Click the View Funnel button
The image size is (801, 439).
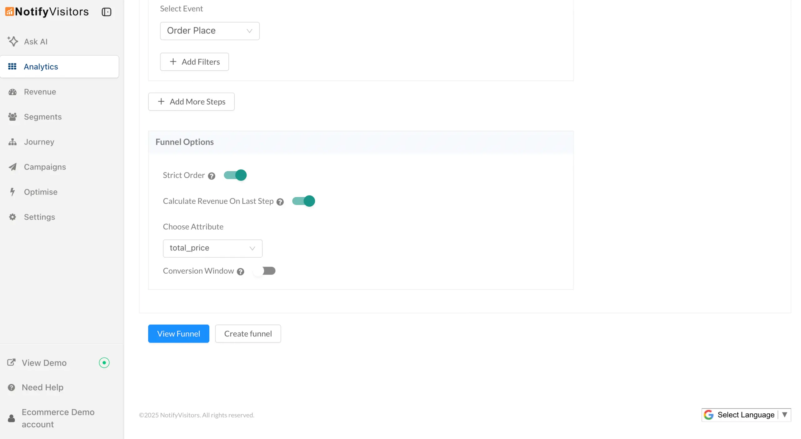[x=178, y=334]
